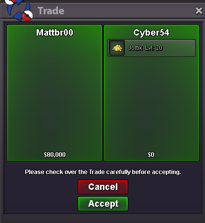
Task: Click the Trade window Pokéball arrows icon
Action: pos(19,10)
